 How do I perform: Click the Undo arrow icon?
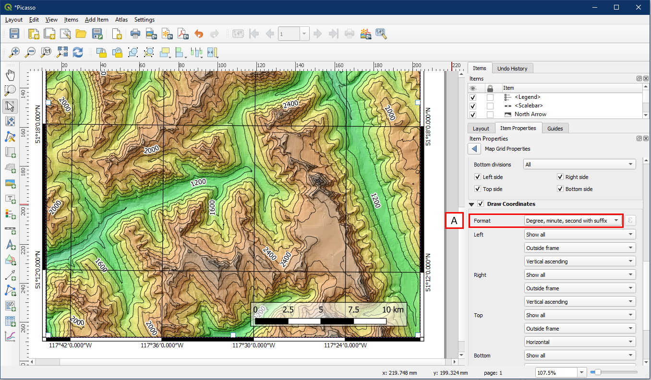[199, 34]
